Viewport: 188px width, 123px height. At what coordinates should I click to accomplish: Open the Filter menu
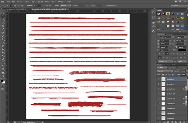[x=47, y=2]
